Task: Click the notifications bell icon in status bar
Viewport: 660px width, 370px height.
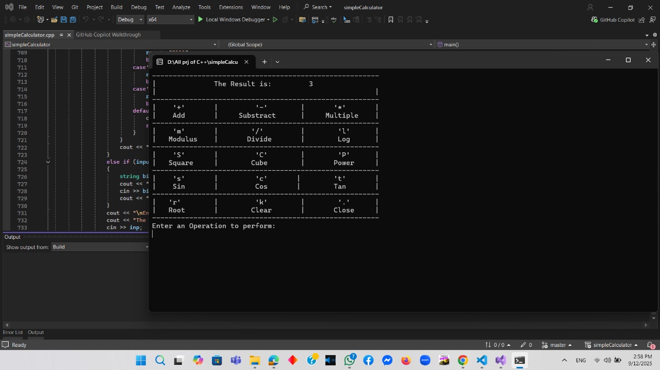Action: [x=651, y=345]
